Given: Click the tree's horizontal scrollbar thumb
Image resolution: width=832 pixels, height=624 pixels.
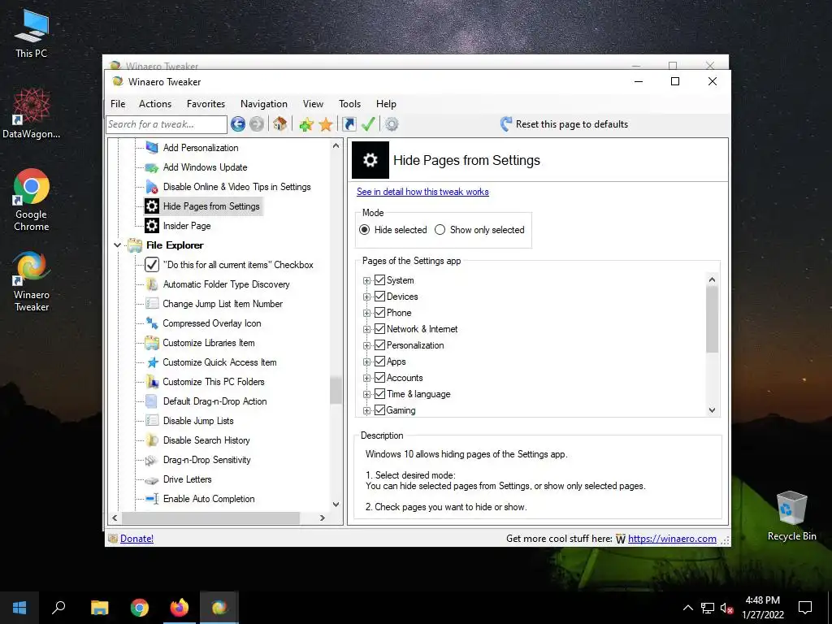Looking at the screenshot, I should point(210,518).
